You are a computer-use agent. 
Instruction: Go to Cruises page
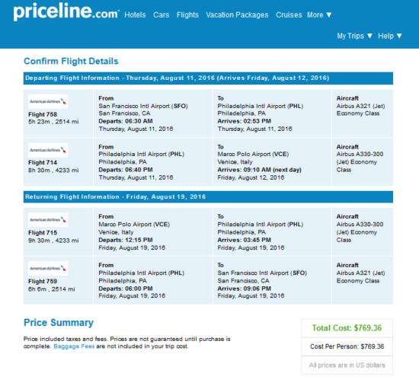(x=289, y=15)
